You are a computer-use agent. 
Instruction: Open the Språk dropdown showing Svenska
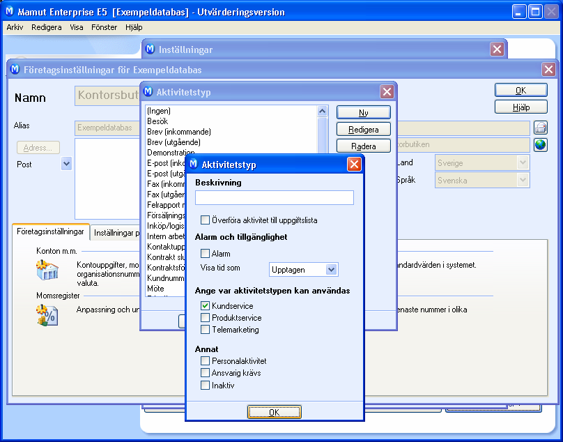click(x=523, y=180)
